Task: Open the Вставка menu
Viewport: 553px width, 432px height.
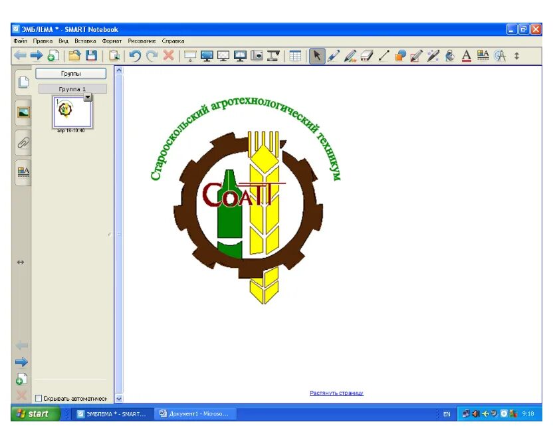Action: (x=85, y=41)
